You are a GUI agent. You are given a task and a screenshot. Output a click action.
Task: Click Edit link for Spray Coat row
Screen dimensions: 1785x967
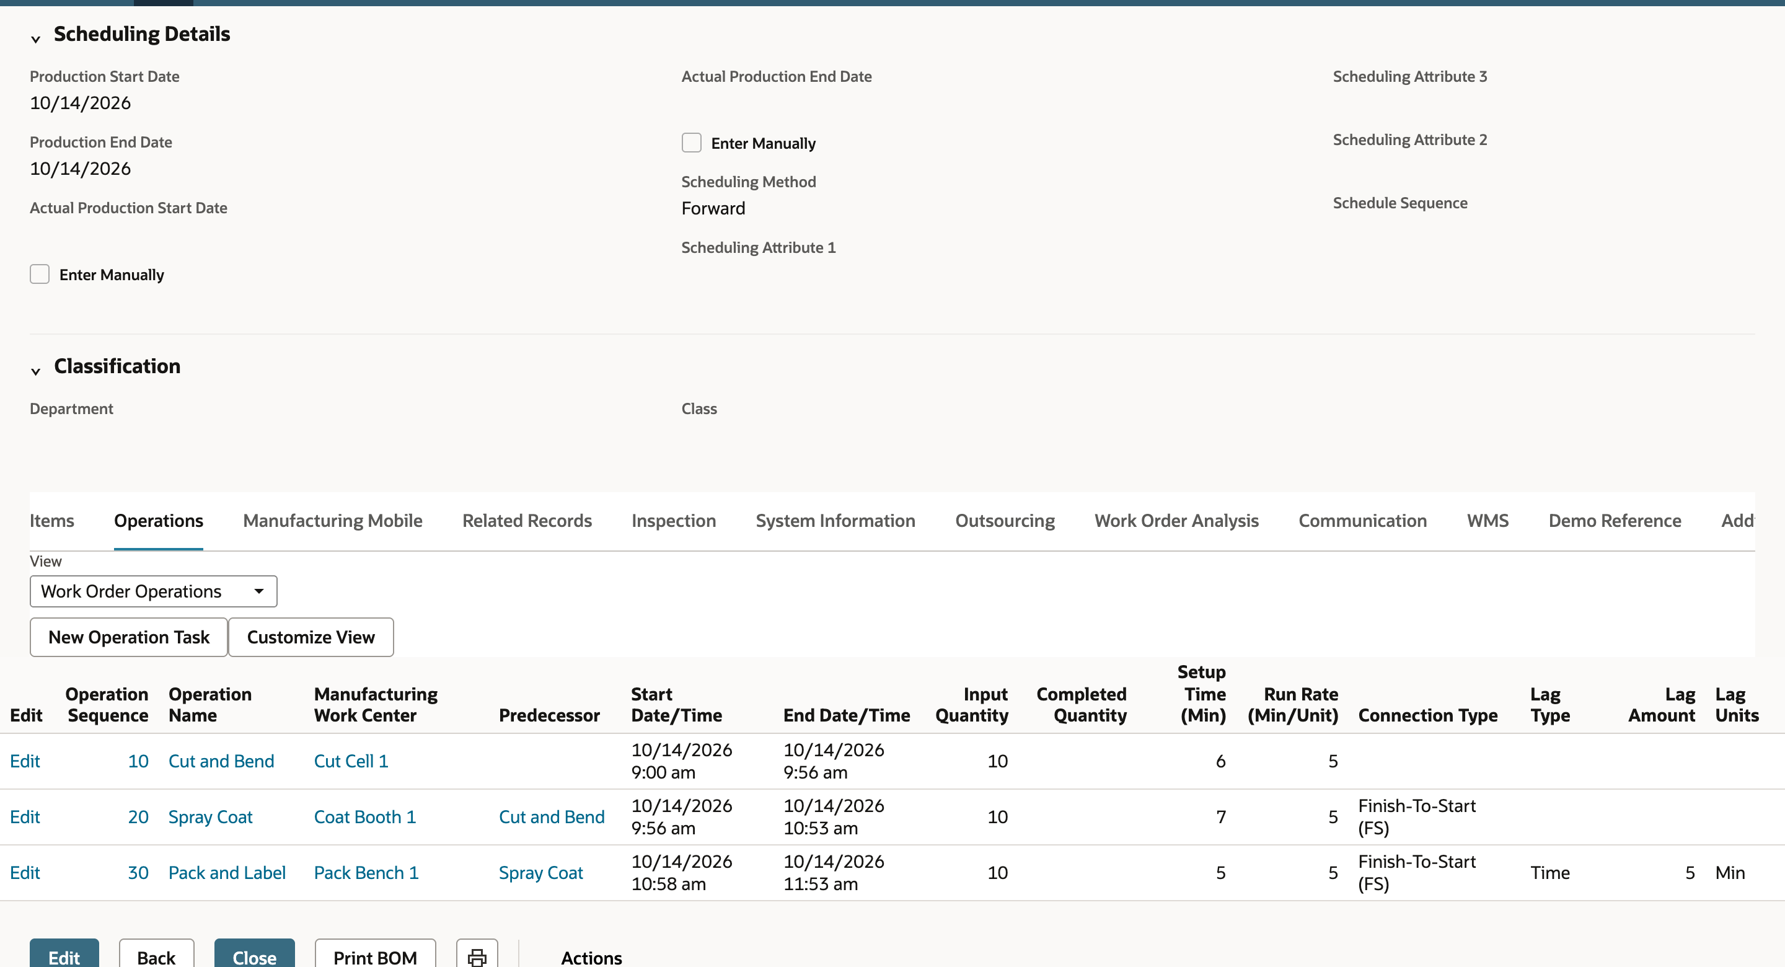pyautogui.click(x=25, y=816)
